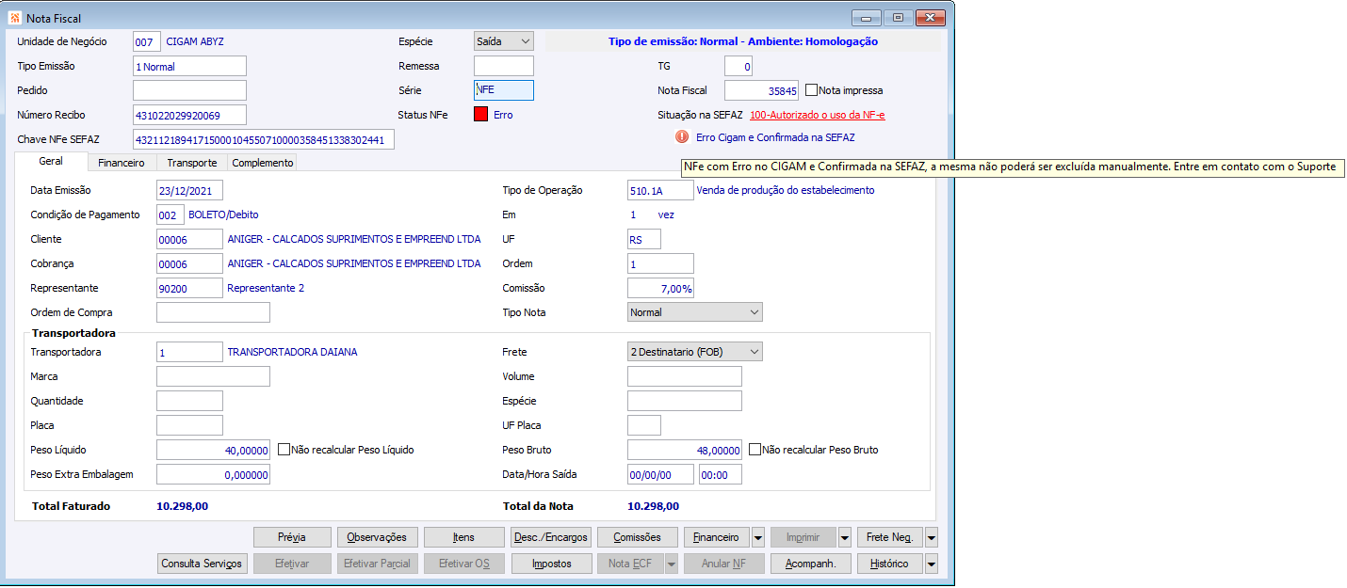Click the Peso Líquido field
The image size is (1347, 588).
(x=213, y=450)
